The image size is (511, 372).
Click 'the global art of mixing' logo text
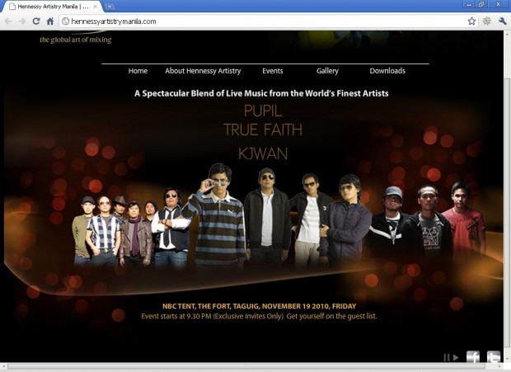coord(76,40)
